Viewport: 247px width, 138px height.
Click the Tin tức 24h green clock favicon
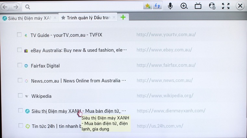28,126
